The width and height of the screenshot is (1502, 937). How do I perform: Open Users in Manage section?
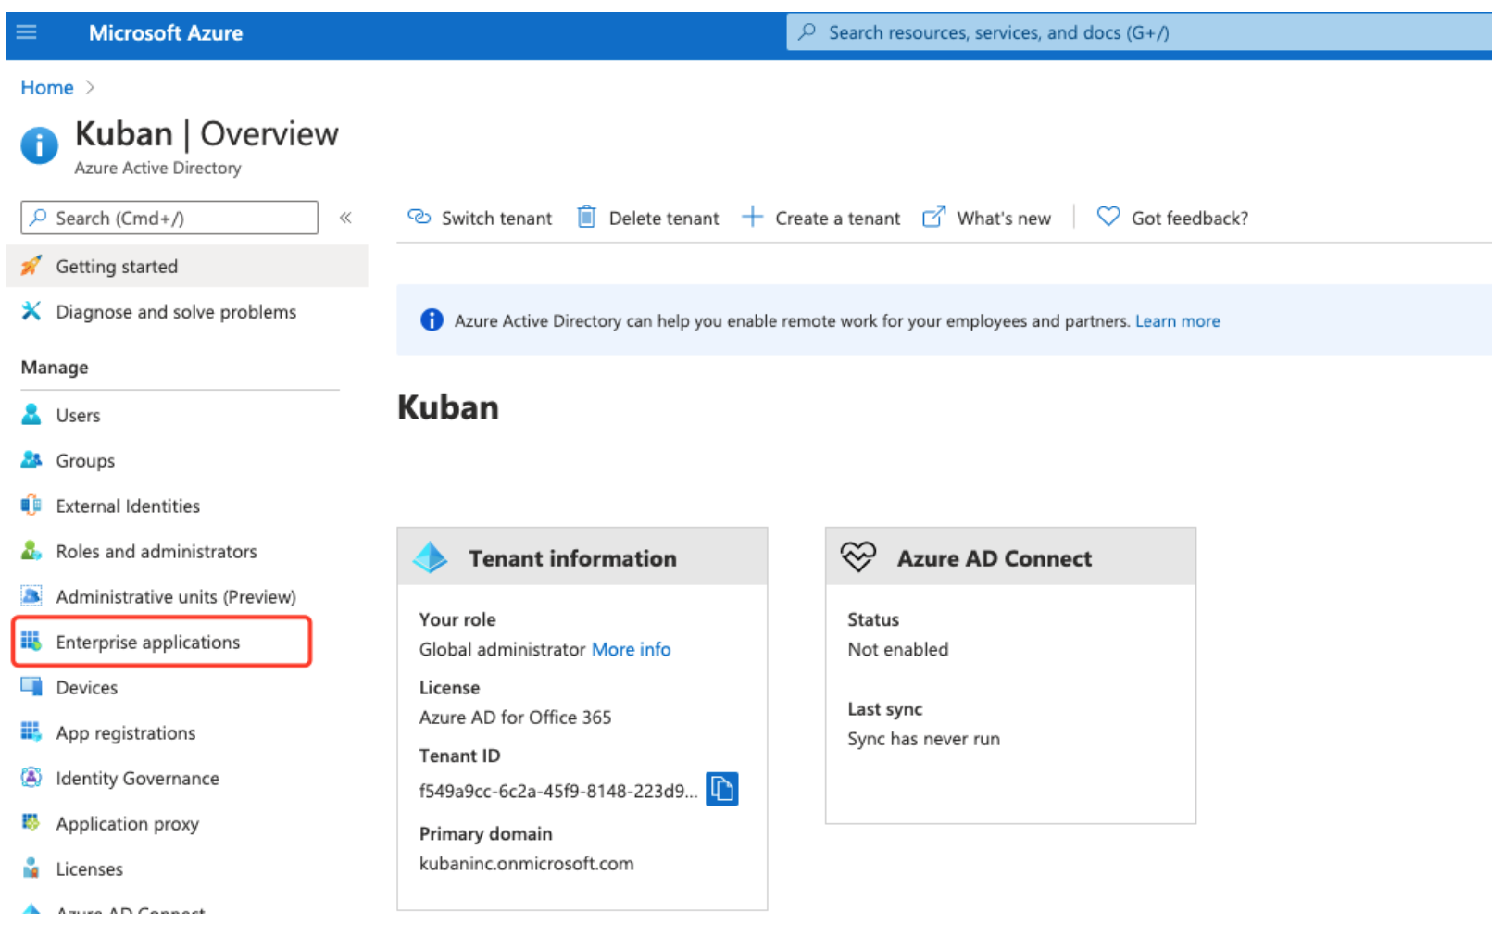[x=78, y=416]
